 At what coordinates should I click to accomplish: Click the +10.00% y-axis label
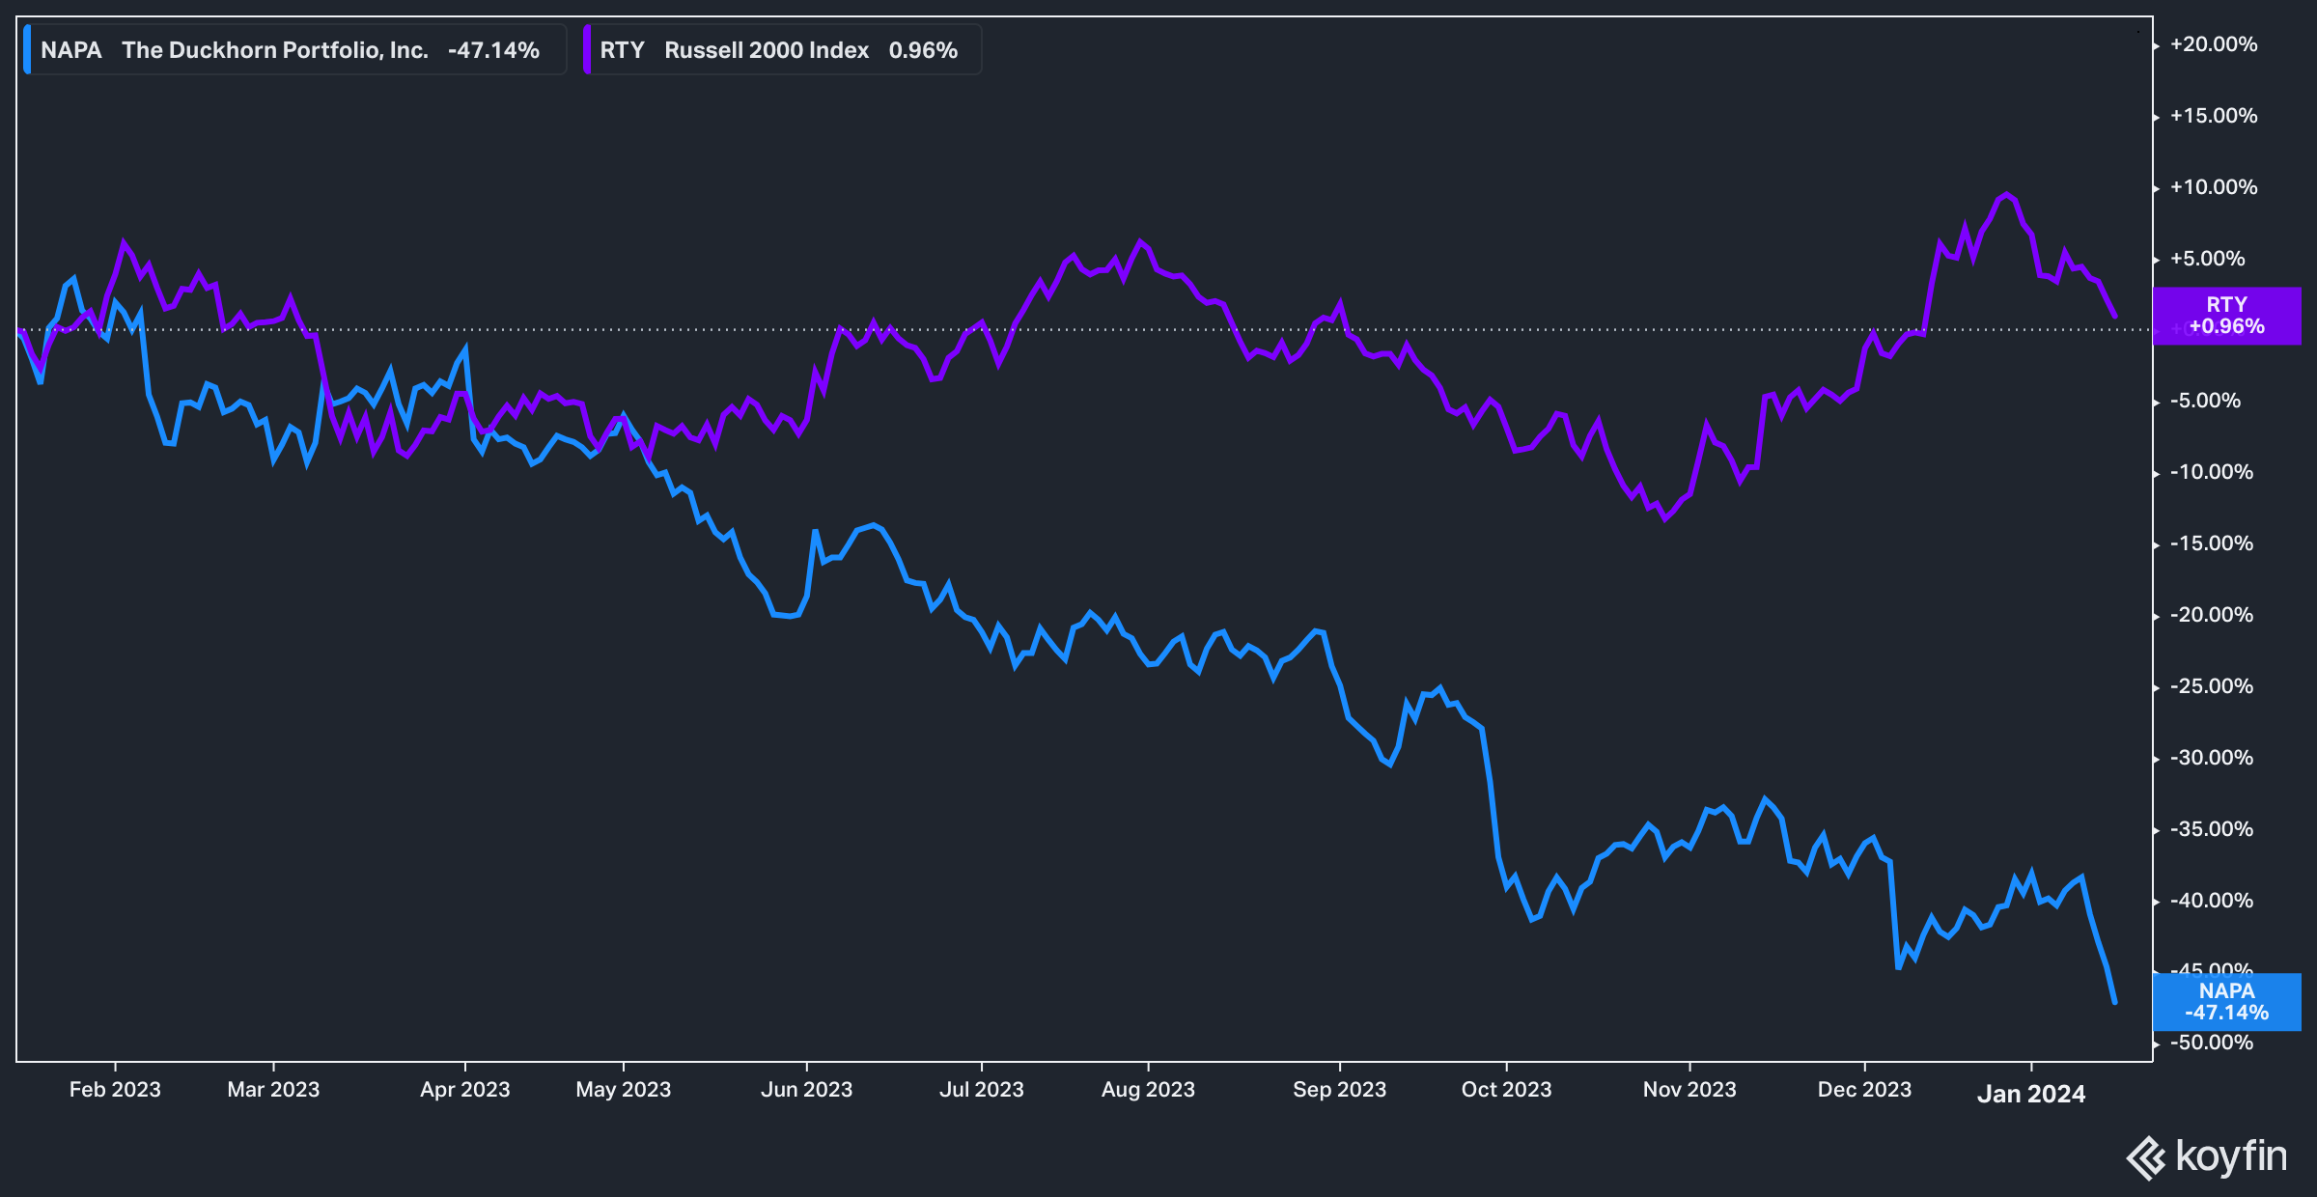2214,187
